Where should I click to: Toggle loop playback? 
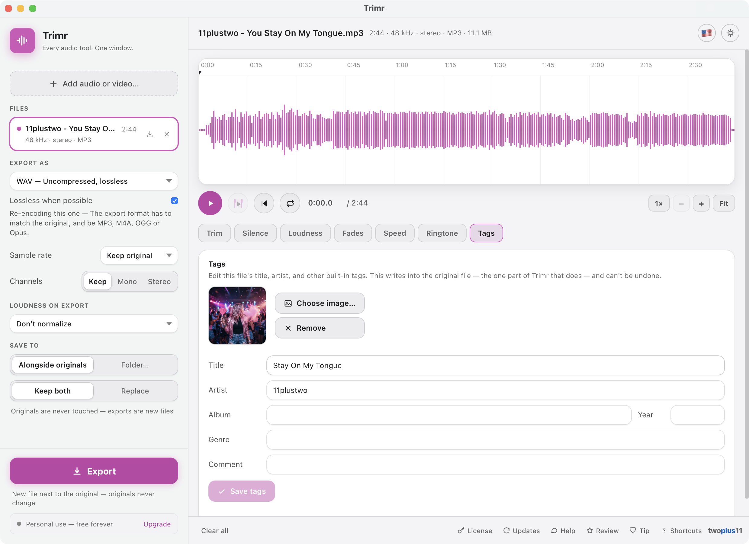290,203
